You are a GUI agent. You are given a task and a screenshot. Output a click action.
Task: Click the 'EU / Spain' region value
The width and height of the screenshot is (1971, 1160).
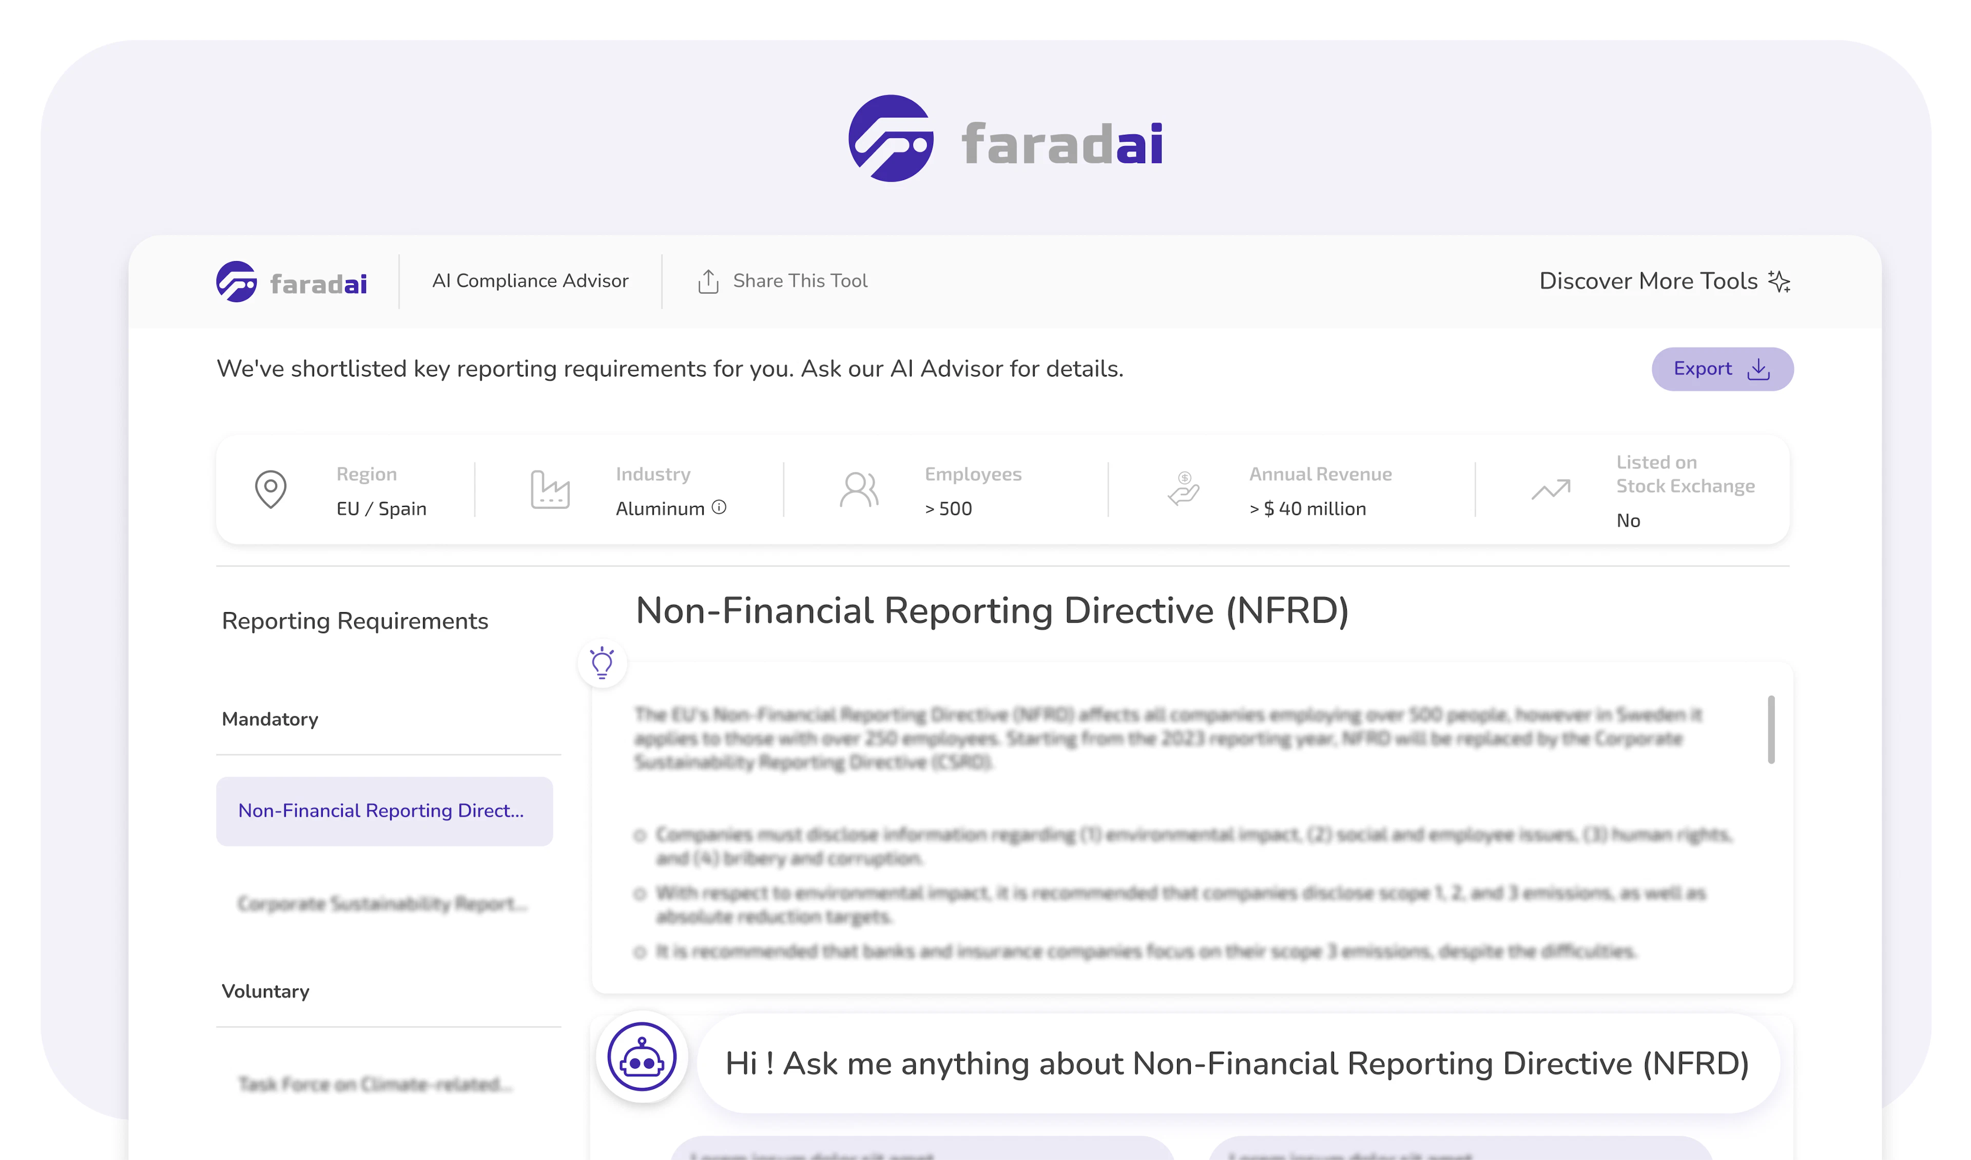coord(382,509)
